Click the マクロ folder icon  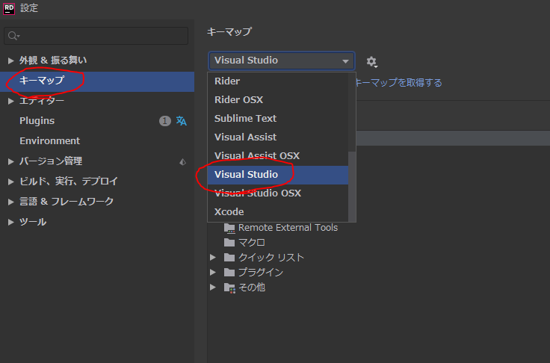coord(229,243)
